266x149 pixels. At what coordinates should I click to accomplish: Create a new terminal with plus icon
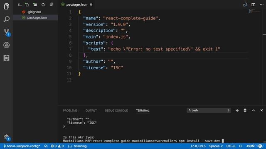pos(237,111)
